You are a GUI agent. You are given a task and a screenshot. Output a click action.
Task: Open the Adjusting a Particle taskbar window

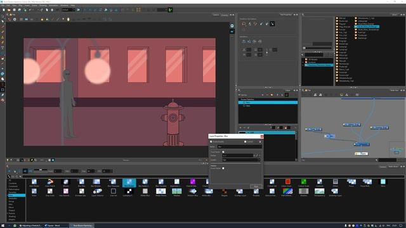(31, 225)
